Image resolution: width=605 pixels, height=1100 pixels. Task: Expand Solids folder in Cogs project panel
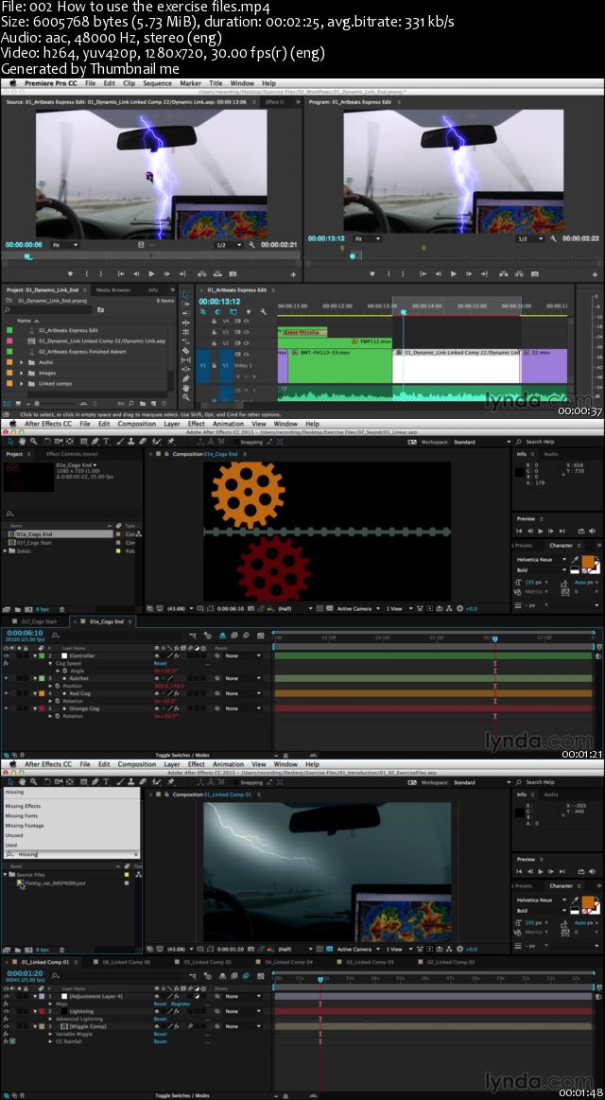click(x=6, y=550)
